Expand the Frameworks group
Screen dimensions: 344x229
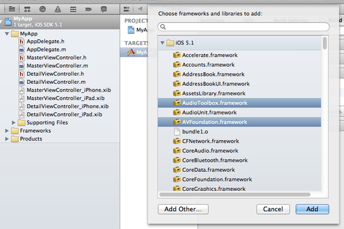pyautogui.click(x=7, y=130)
